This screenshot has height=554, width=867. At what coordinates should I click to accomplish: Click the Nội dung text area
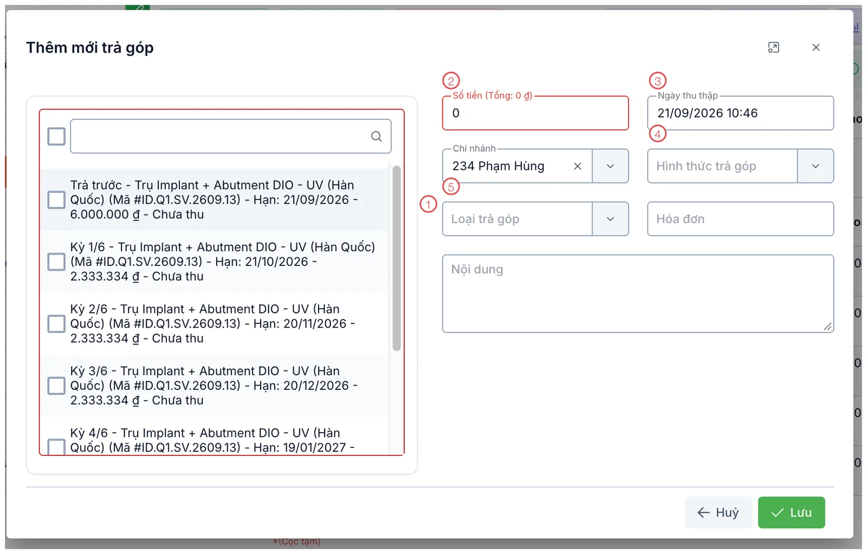point(638,294)
